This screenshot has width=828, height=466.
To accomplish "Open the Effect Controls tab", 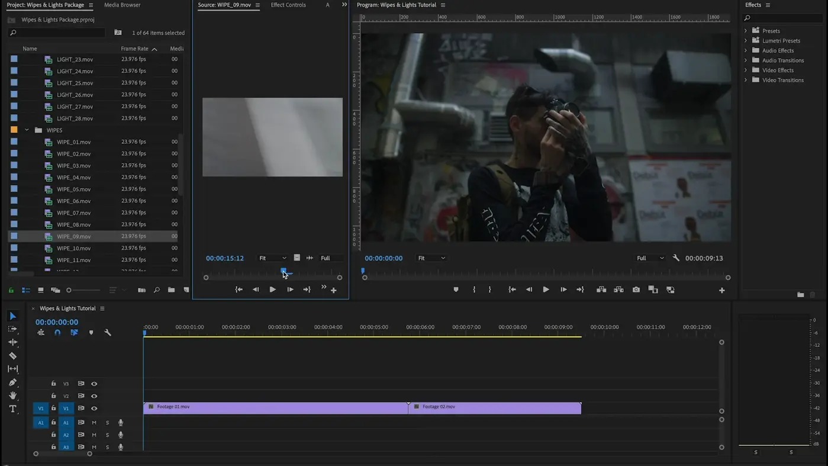I will click(x=288, y=5).
